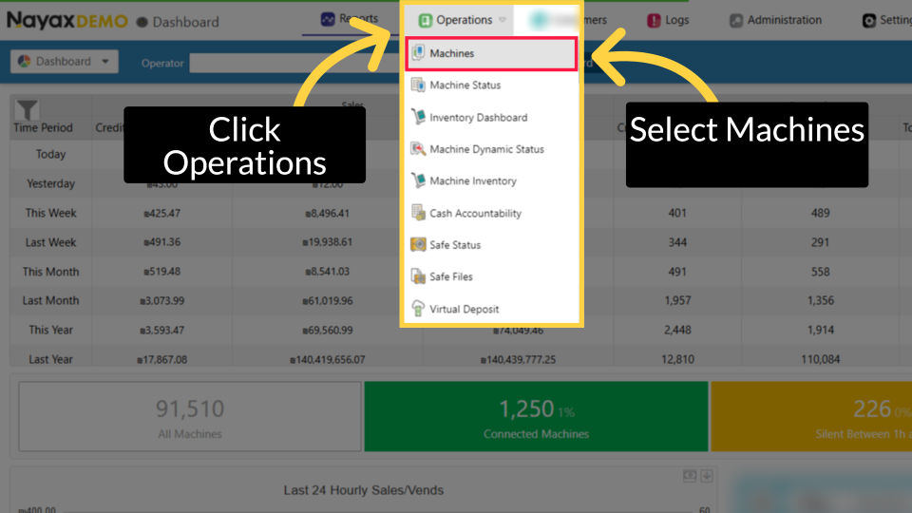Click the Machines menu icon
This screenshot has width=912, height=513.
click(418, 53)
